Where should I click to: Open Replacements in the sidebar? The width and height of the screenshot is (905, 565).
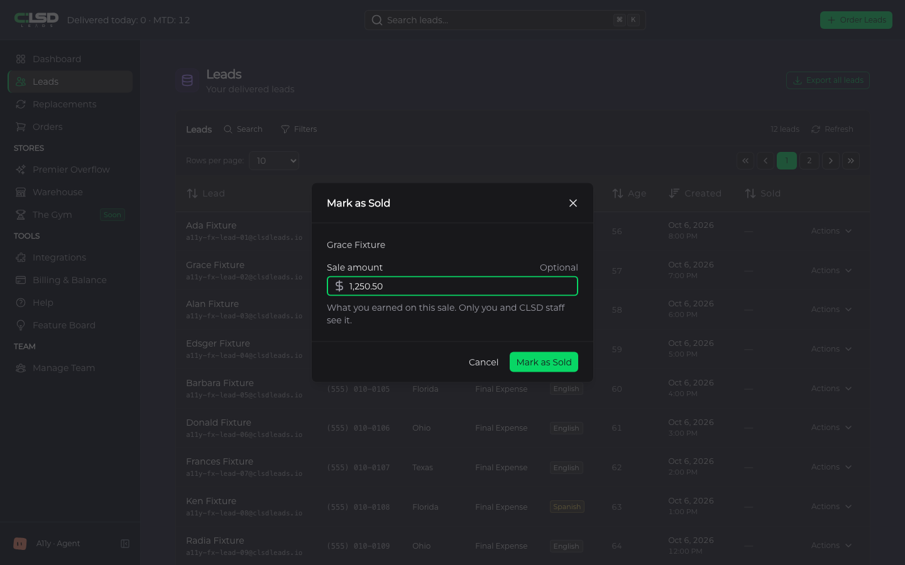click(x=70, y=104)
